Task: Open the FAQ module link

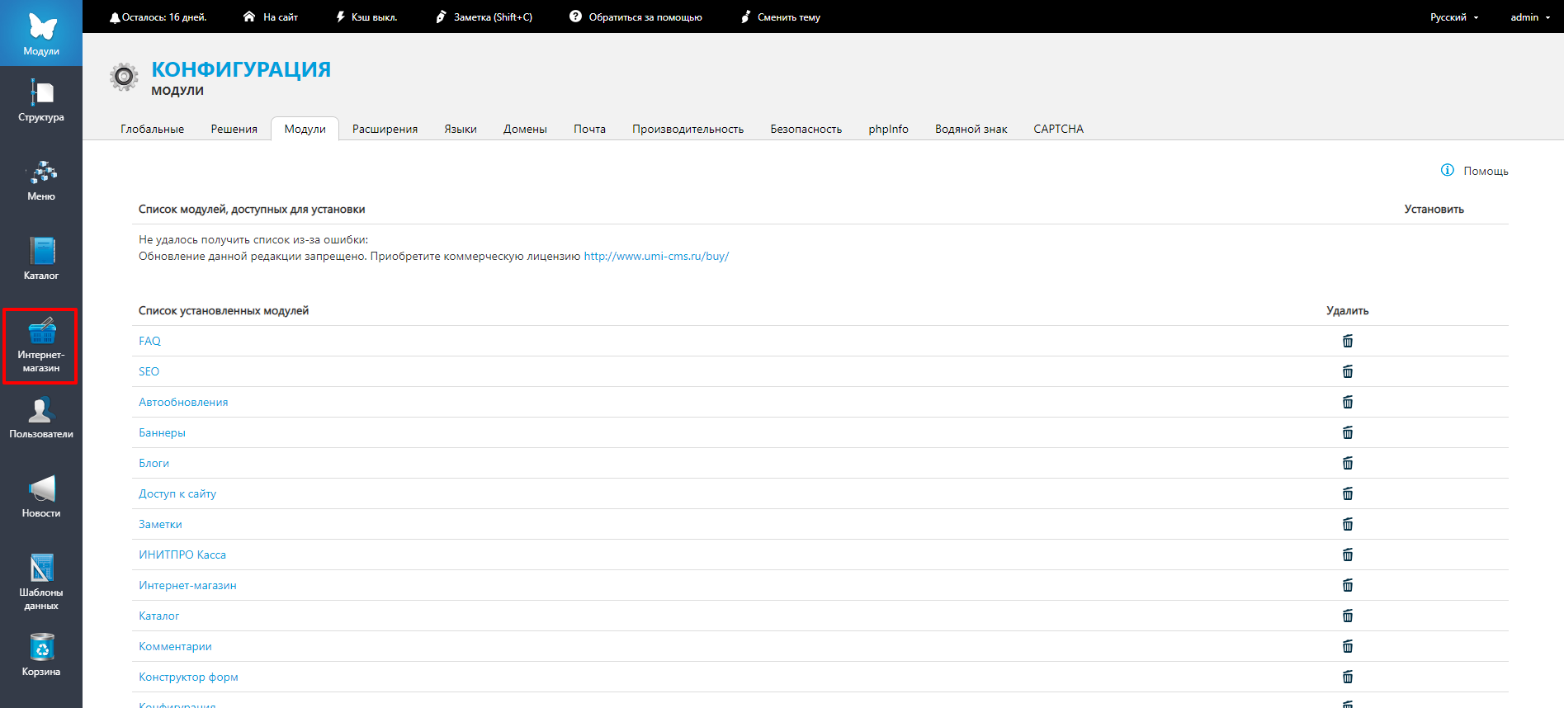Action: (x=149, y=341)
